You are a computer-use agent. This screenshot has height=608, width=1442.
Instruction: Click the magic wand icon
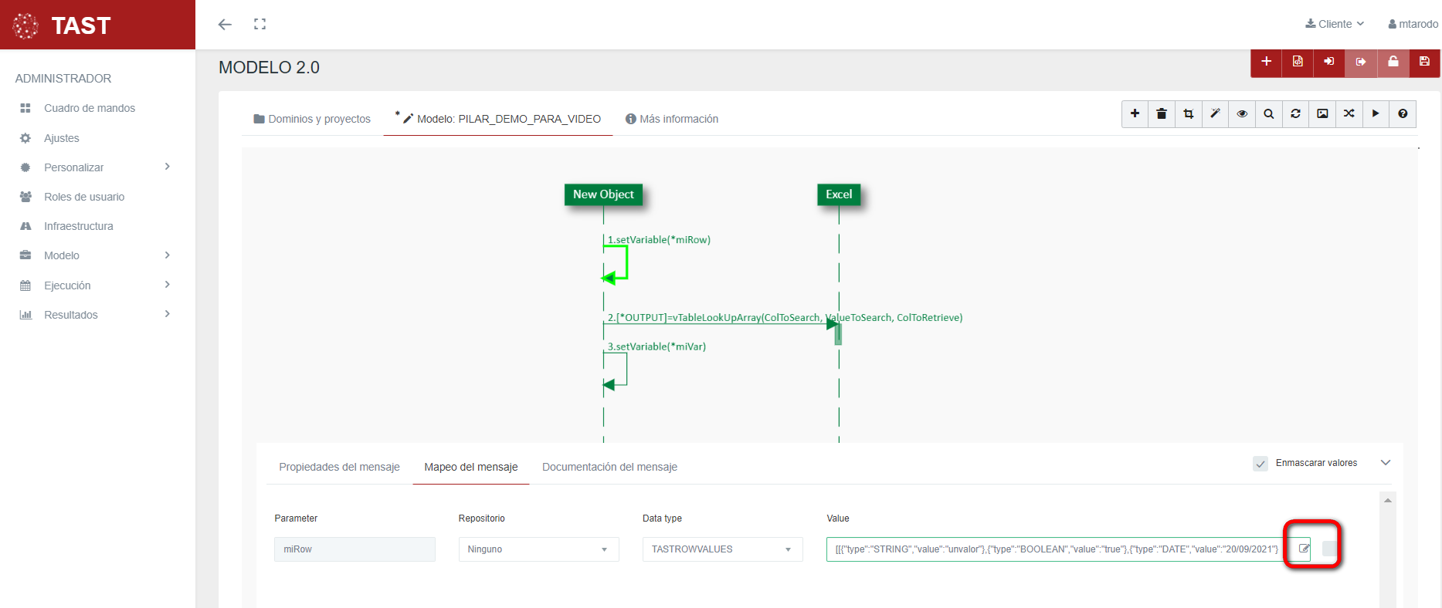pos(1215,114)
